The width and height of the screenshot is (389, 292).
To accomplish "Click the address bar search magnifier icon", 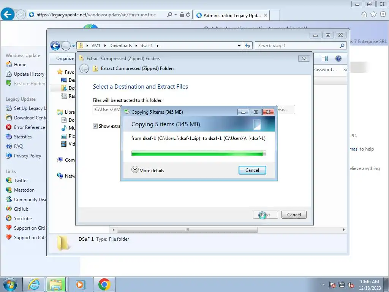I will [x=169, y=15].
